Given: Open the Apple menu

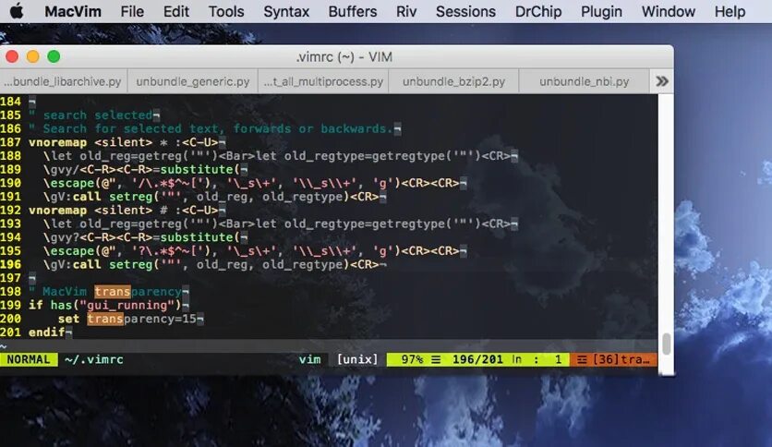Looking at the screenshot, I should [x=17, y=11].
